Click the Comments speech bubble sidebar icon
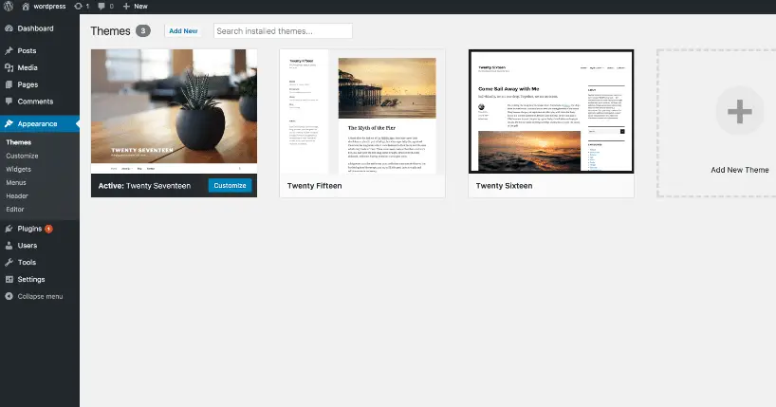 (x=9, y=102)
